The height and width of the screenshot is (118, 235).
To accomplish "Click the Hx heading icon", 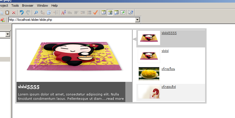I will (70, 12).
